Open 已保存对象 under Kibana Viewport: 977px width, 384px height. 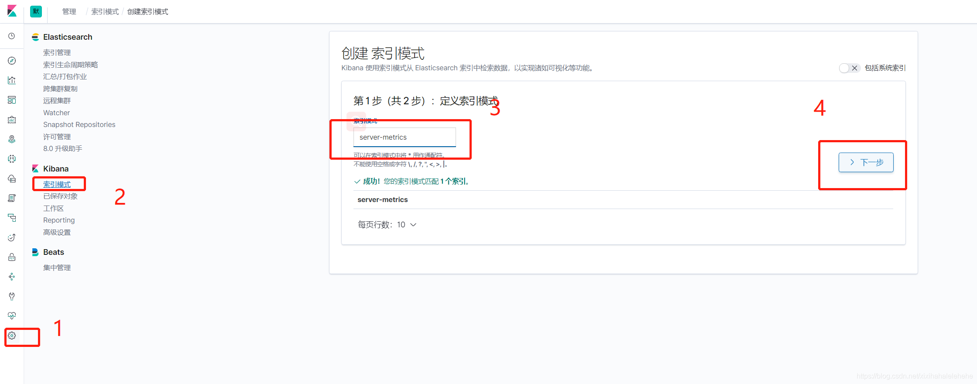pyautogui.click(x=60, y=196)
